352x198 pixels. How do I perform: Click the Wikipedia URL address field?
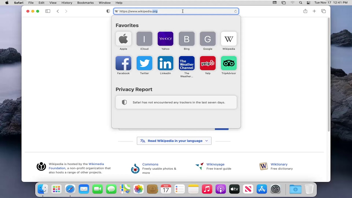click(176, 11)
